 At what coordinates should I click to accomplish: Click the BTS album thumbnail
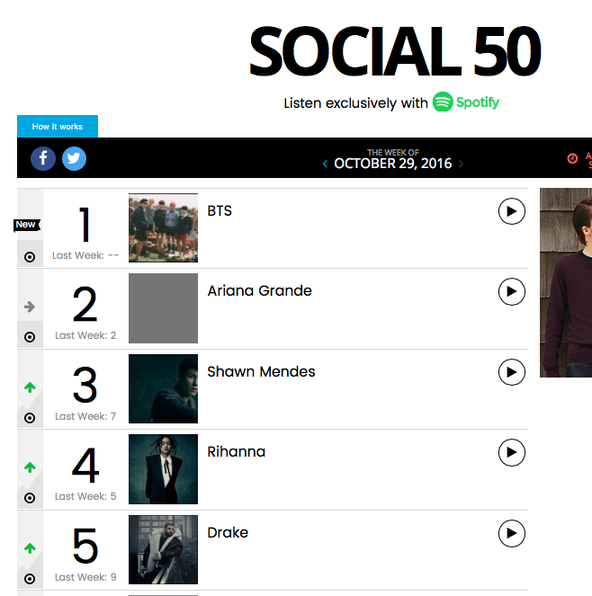tap(163, 228)
